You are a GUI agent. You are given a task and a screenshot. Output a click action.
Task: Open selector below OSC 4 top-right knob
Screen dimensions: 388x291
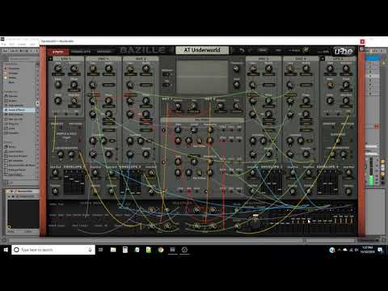click(x=306, y=74)
